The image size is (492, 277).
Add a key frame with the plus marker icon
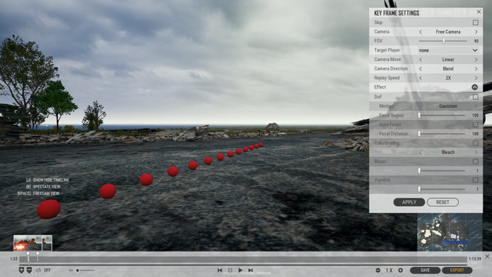[22, 270]
